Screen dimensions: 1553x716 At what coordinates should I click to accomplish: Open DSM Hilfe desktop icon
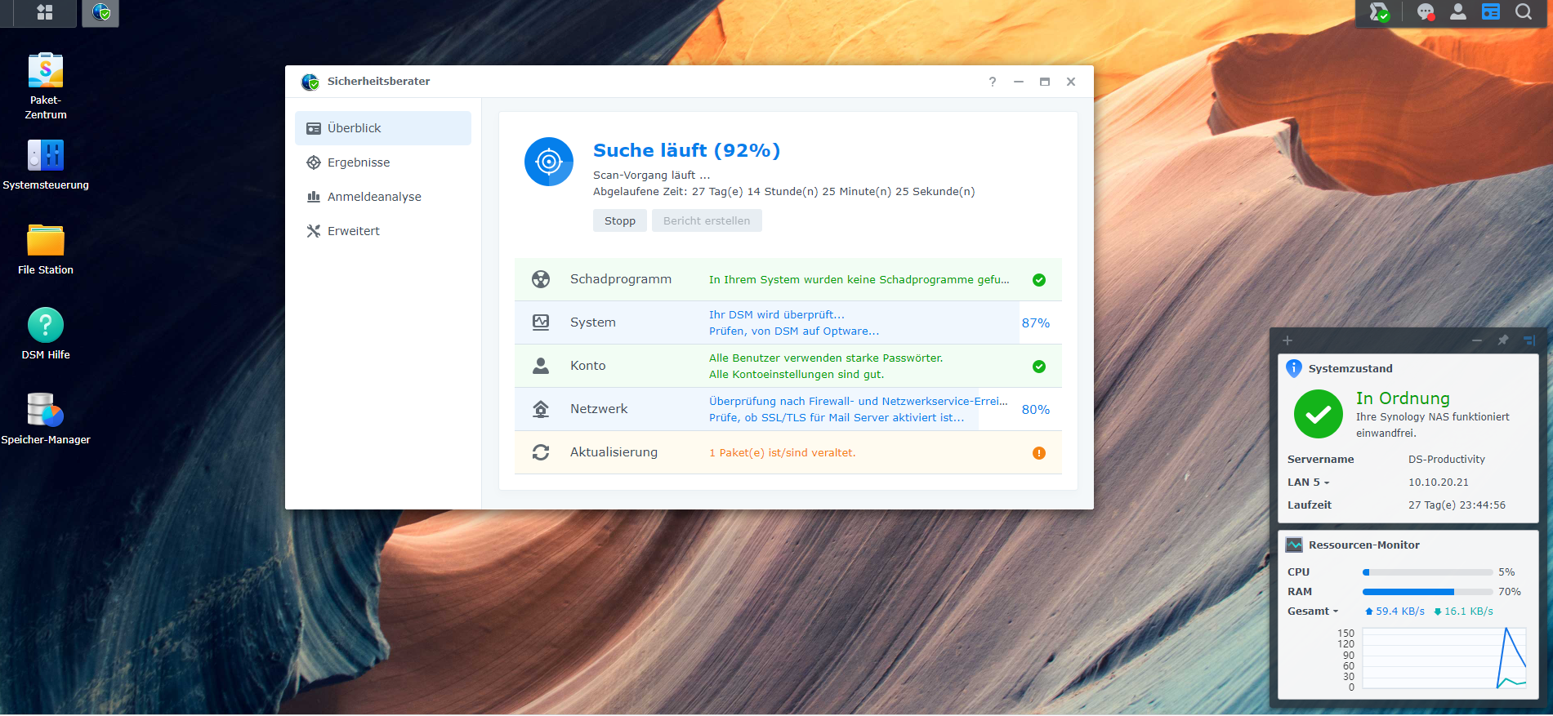pyautogui.click(x=46, y=334)
